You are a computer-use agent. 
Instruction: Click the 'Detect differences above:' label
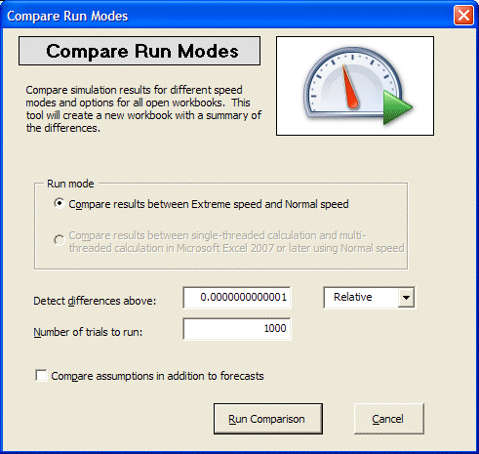coord(95,301)
